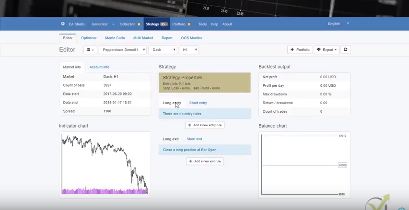Change the H1 timeframe dropdown
This screenshot has width=409, height=210.
(x=189, y=50)
